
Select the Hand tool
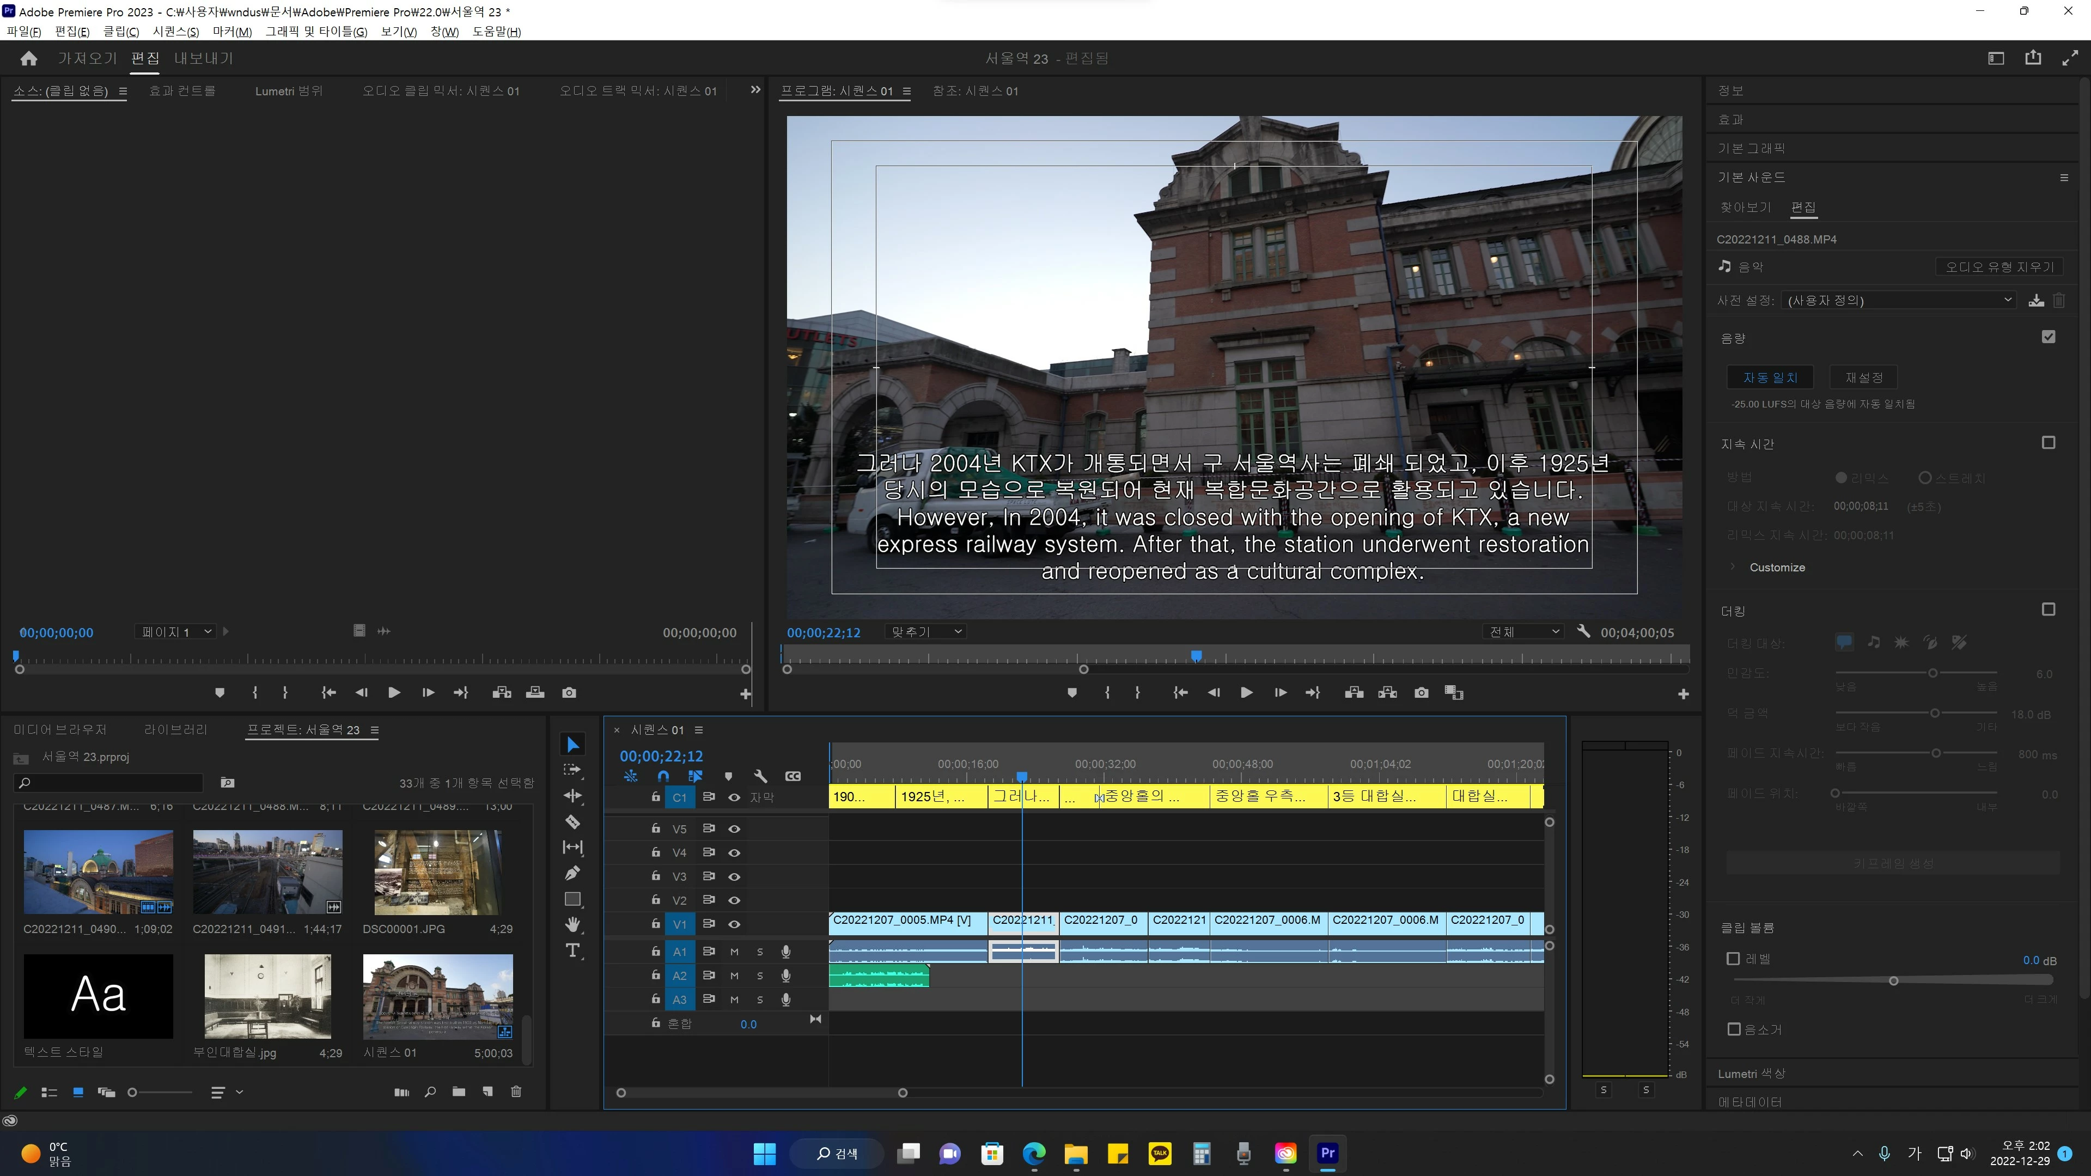pos(572,924)
